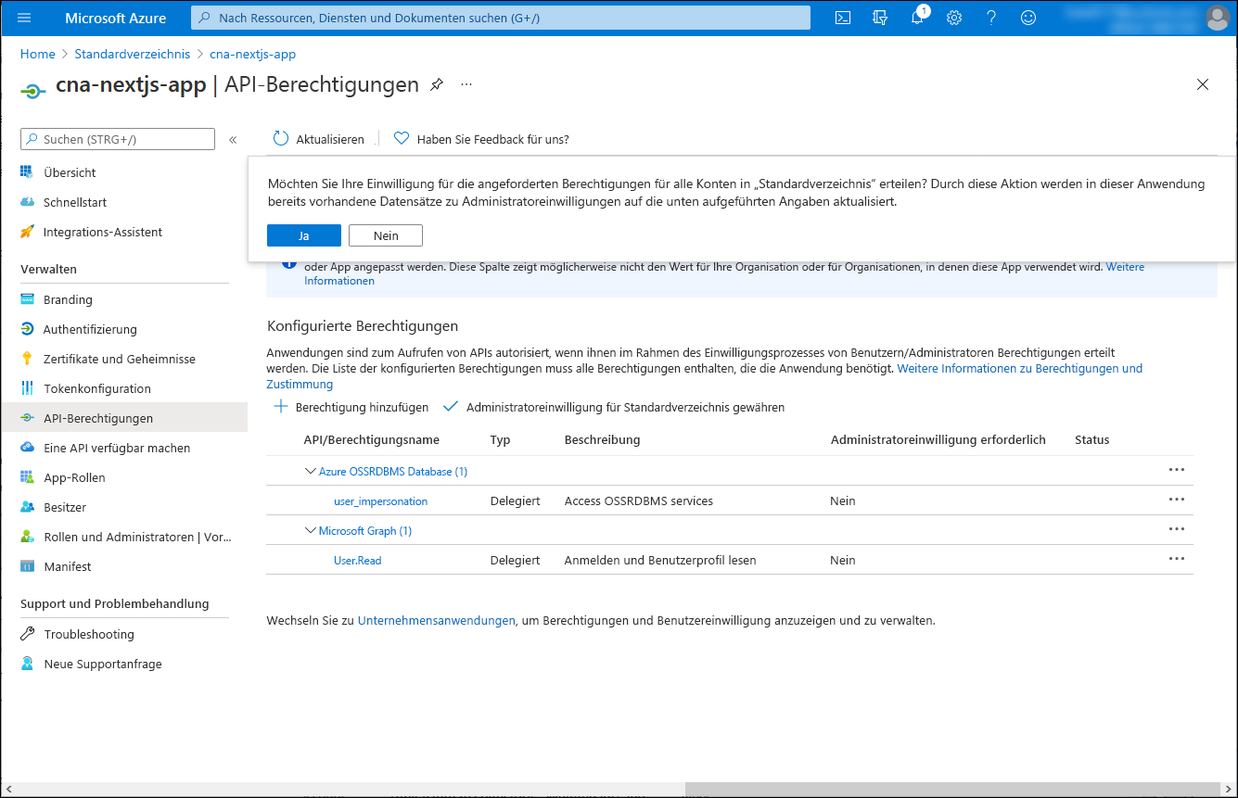Collapse the Azure OSSRDBMS Database group chevron

pos(311,471)
